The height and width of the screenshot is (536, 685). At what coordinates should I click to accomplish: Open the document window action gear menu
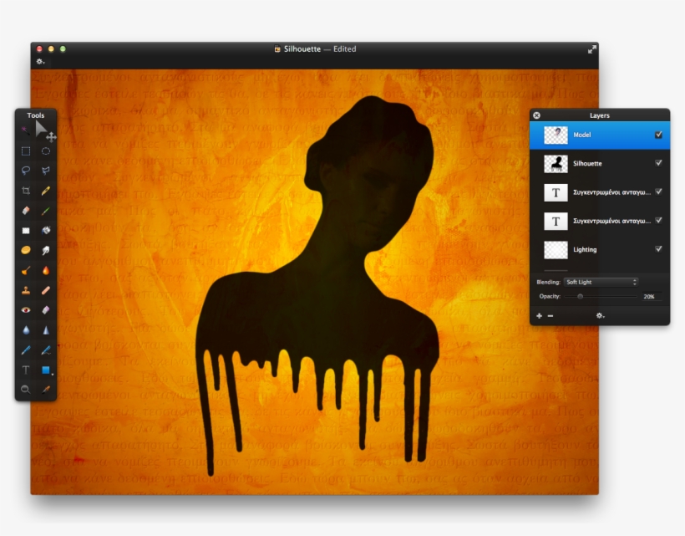(39, 61)
